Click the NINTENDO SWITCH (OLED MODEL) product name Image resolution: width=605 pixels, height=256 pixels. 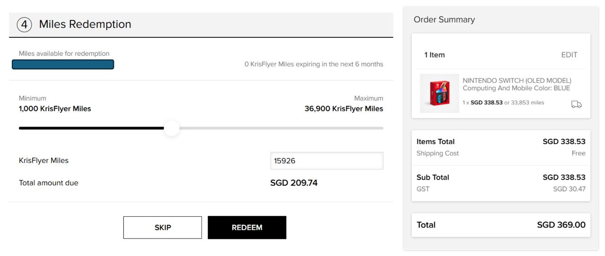(517, 81)
